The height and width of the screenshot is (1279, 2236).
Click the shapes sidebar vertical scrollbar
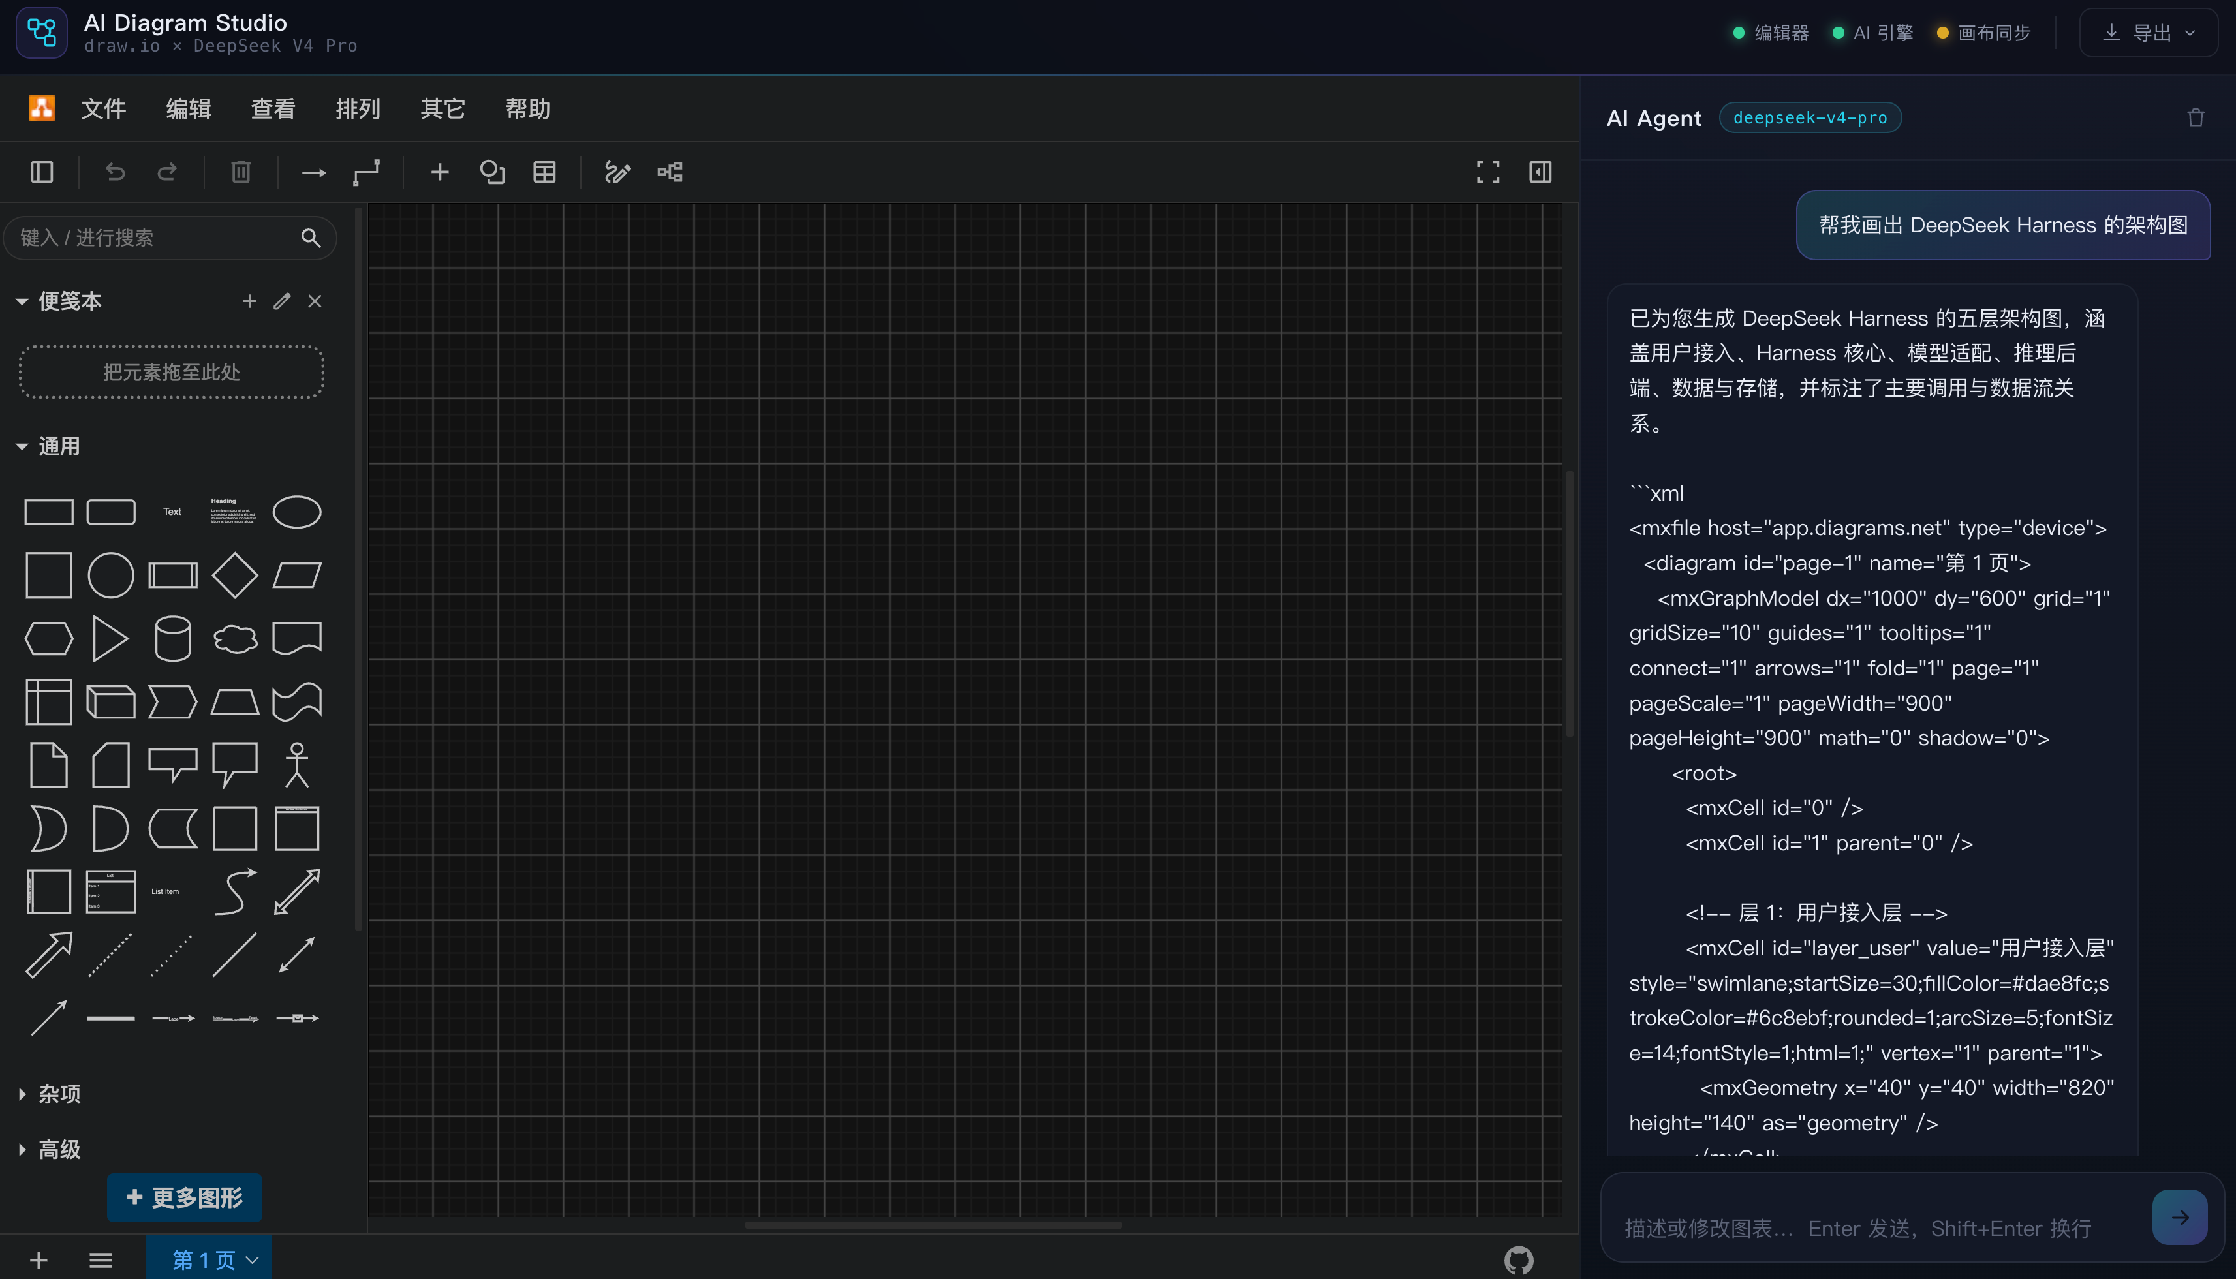click(358, 568)
